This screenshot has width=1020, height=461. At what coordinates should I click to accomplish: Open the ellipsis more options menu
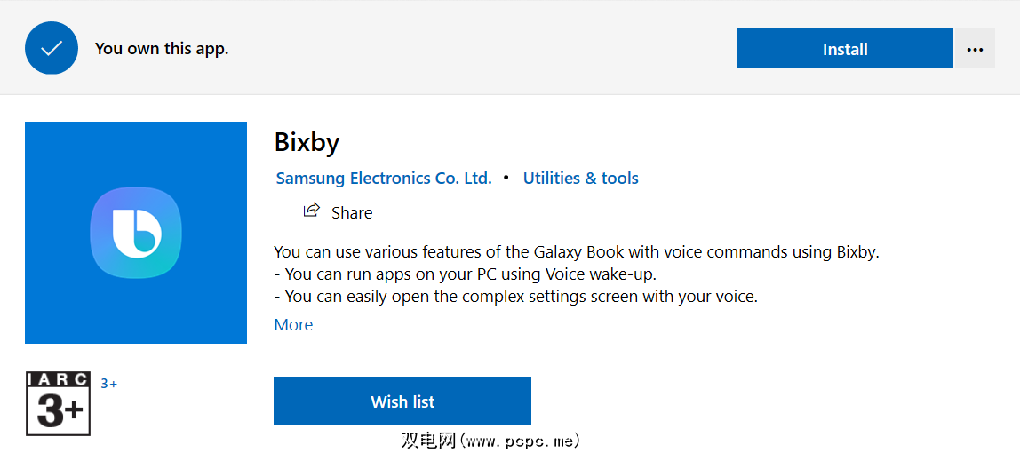pyautogui.click(x=975, y=49)
